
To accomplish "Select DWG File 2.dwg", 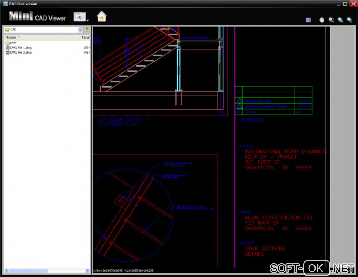I will (21, 53).
